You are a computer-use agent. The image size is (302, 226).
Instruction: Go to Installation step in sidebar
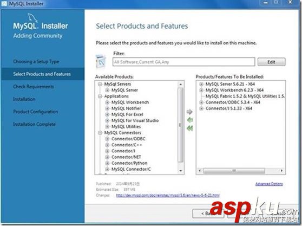[24, 99]
